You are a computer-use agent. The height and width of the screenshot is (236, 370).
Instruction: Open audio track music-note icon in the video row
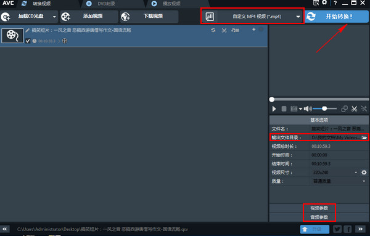[235, 30]
